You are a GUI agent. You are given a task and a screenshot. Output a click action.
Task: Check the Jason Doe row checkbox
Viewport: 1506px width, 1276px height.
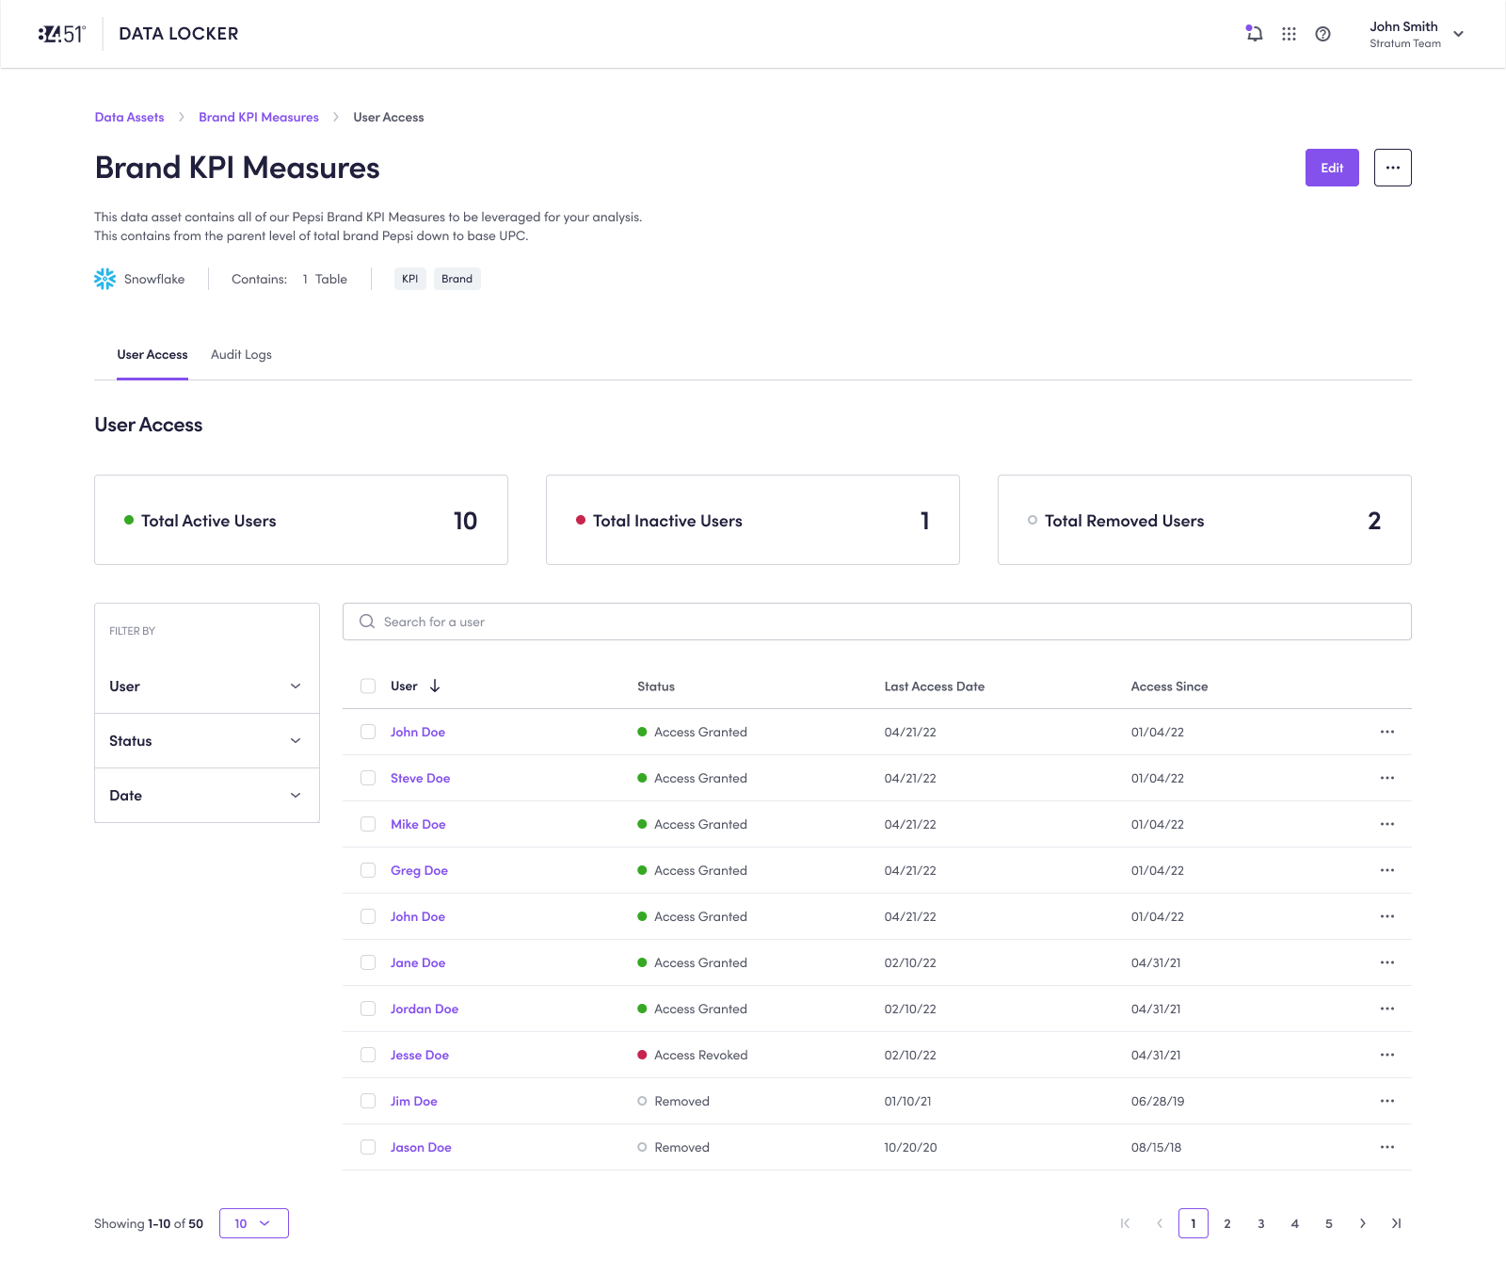point(368,1147)
